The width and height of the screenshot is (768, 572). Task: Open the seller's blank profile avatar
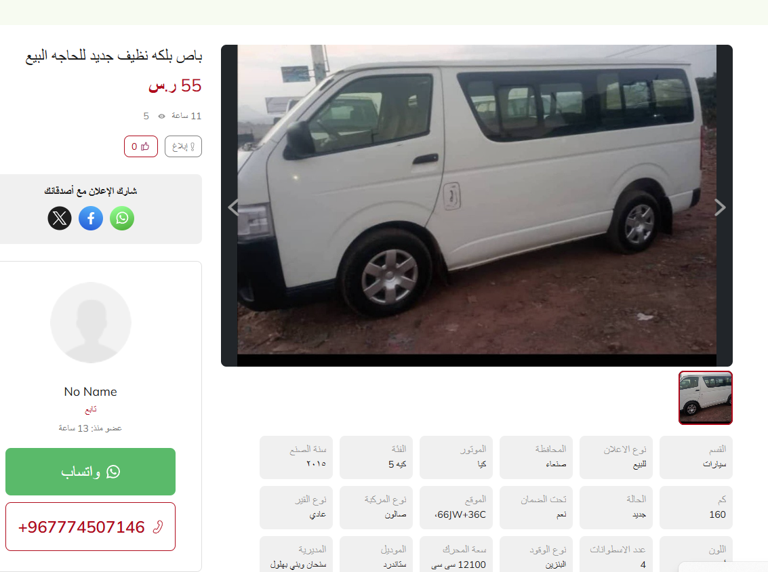91,323
